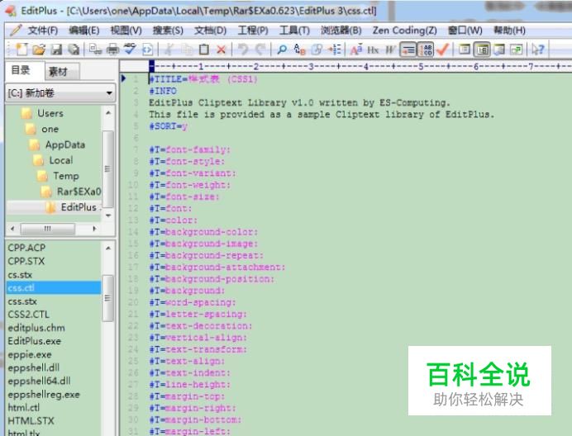Click folder tree horizontal scrollbar thumb
The height and width of the screenshot is (436, 572).
tap(48, 229)
